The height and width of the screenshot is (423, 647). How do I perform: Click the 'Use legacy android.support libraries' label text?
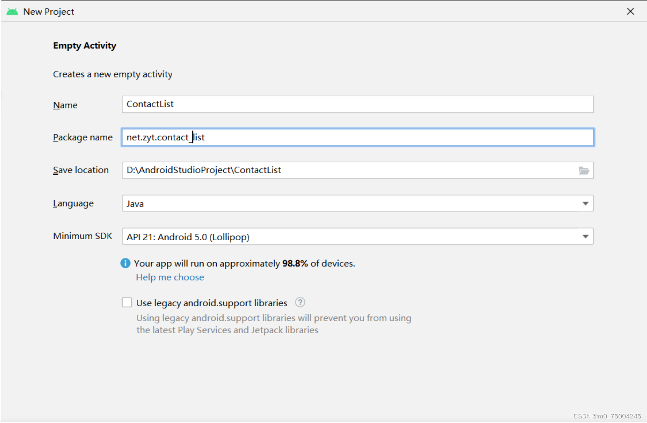tap(212, 303)
